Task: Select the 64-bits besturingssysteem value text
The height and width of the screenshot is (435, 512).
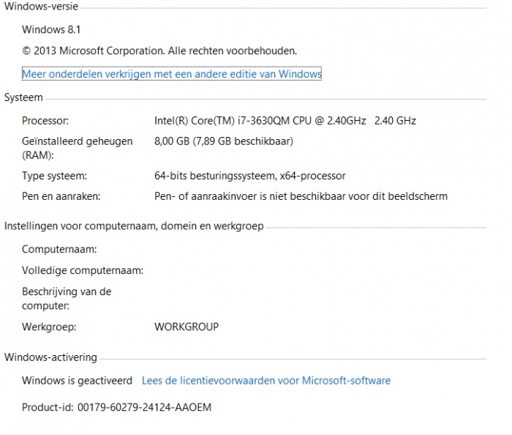Action: 250,176
